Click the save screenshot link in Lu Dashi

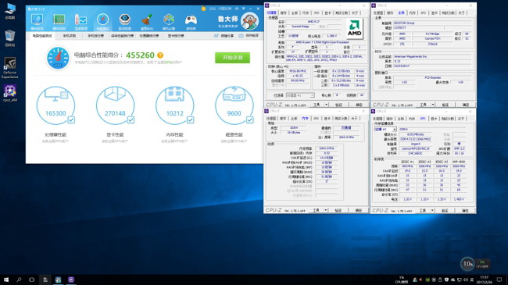[249, 36]
